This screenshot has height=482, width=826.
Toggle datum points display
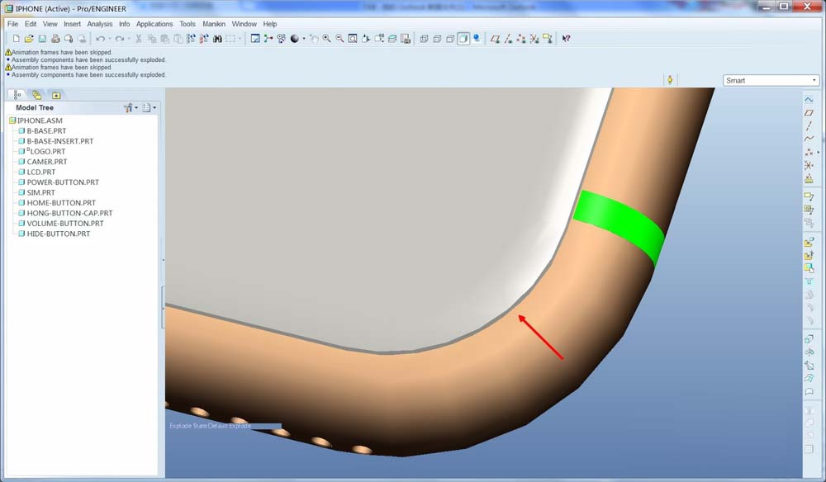click(521, 39)
